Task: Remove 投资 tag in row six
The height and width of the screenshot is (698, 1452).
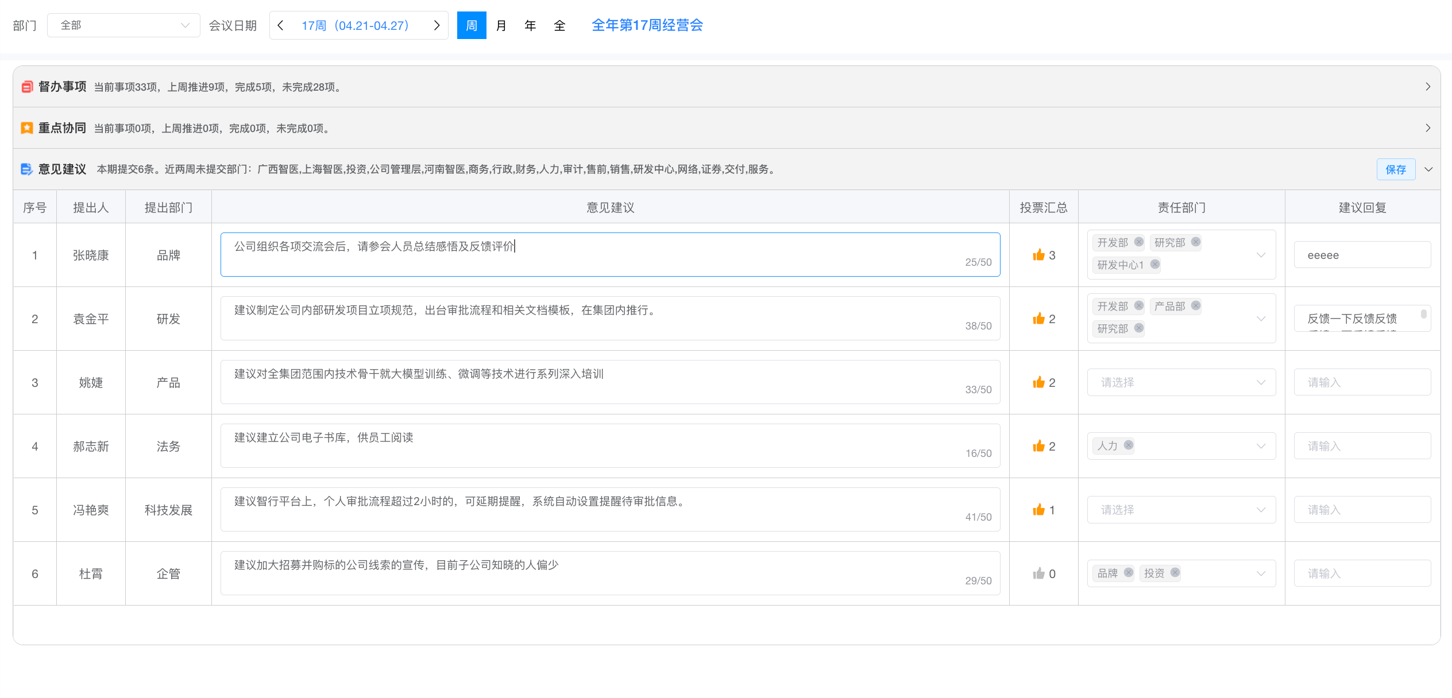Action: [x=1175, y=572]
